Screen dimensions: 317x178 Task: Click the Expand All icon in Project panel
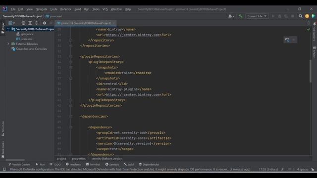pyautogui.click(x=30, y=23)
